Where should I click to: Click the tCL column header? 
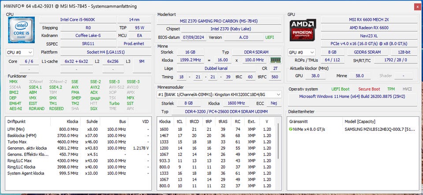(180, 122)
